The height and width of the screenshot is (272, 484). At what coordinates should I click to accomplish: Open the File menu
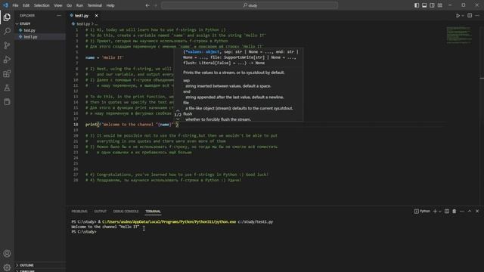[15, 5]
